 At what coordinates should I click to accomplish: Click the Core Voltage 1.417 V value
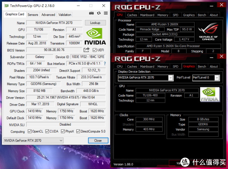(184, 39)
